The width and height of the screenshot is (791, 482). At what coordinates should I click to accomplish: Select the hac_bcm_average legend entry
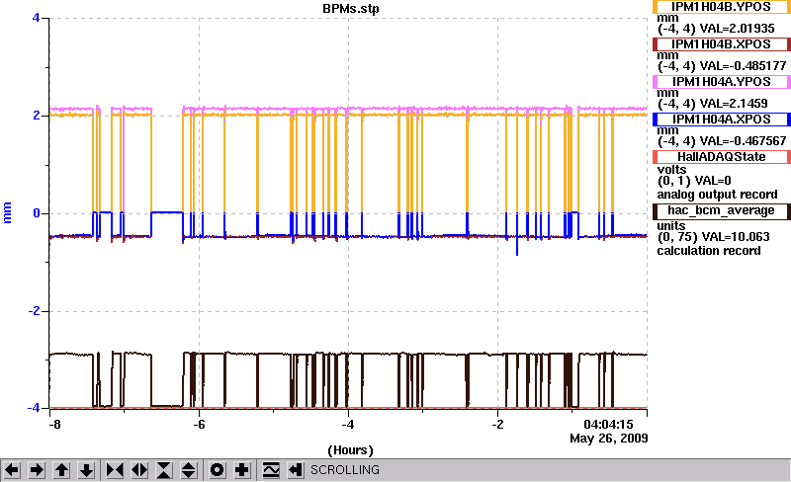722,210
